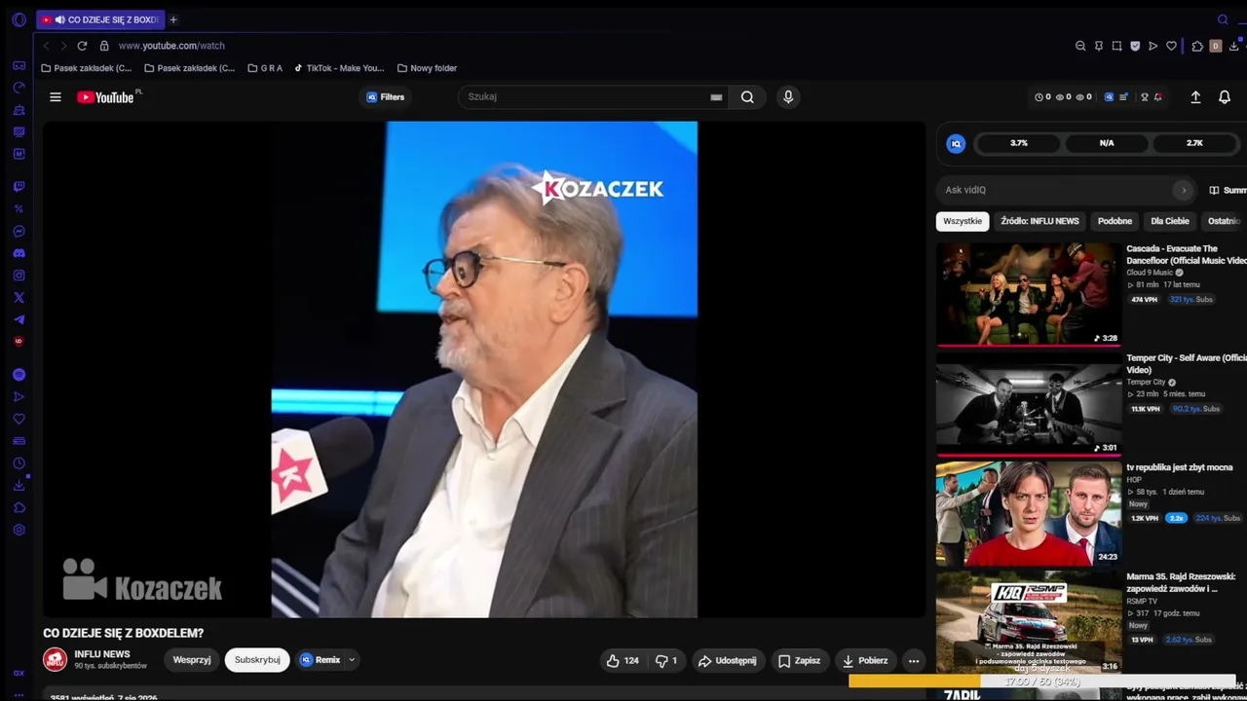
Task: Select the Źródło: INFLU NEWS chip
Action: pos(1039,221)
